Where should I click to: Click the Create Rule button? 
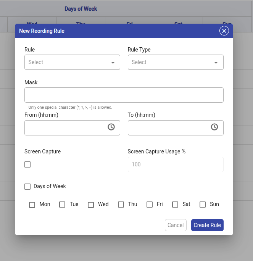[207, 225]
